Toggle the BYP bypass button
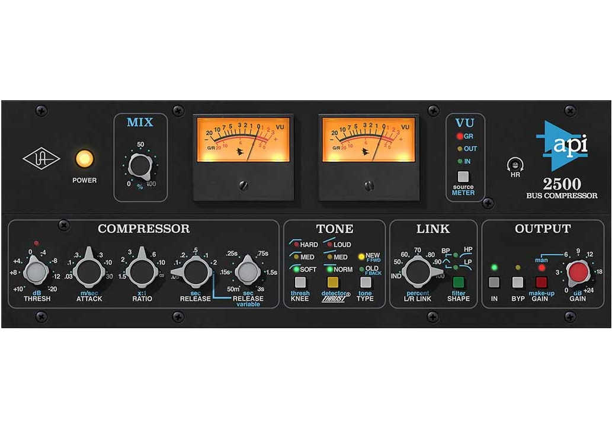 pyautogui.click(x=518, y=282)
